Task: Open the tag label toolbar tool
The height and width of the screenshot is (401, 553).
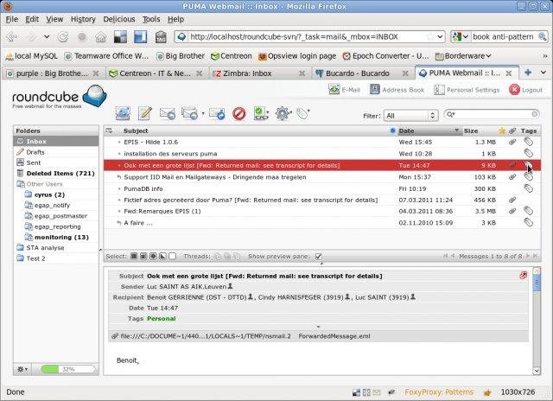Action: (302, 113)
